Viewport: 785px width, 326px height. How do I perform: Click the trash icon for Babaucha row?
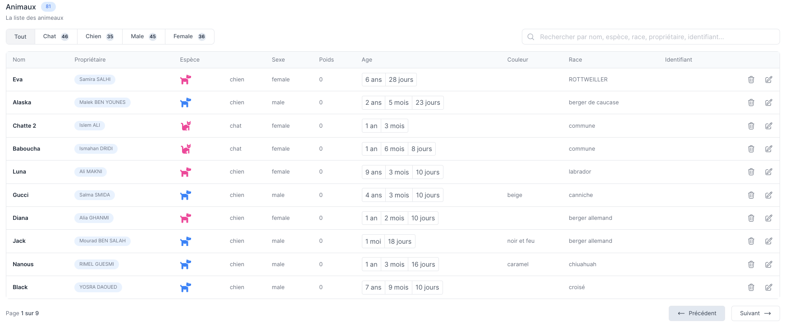751,149
